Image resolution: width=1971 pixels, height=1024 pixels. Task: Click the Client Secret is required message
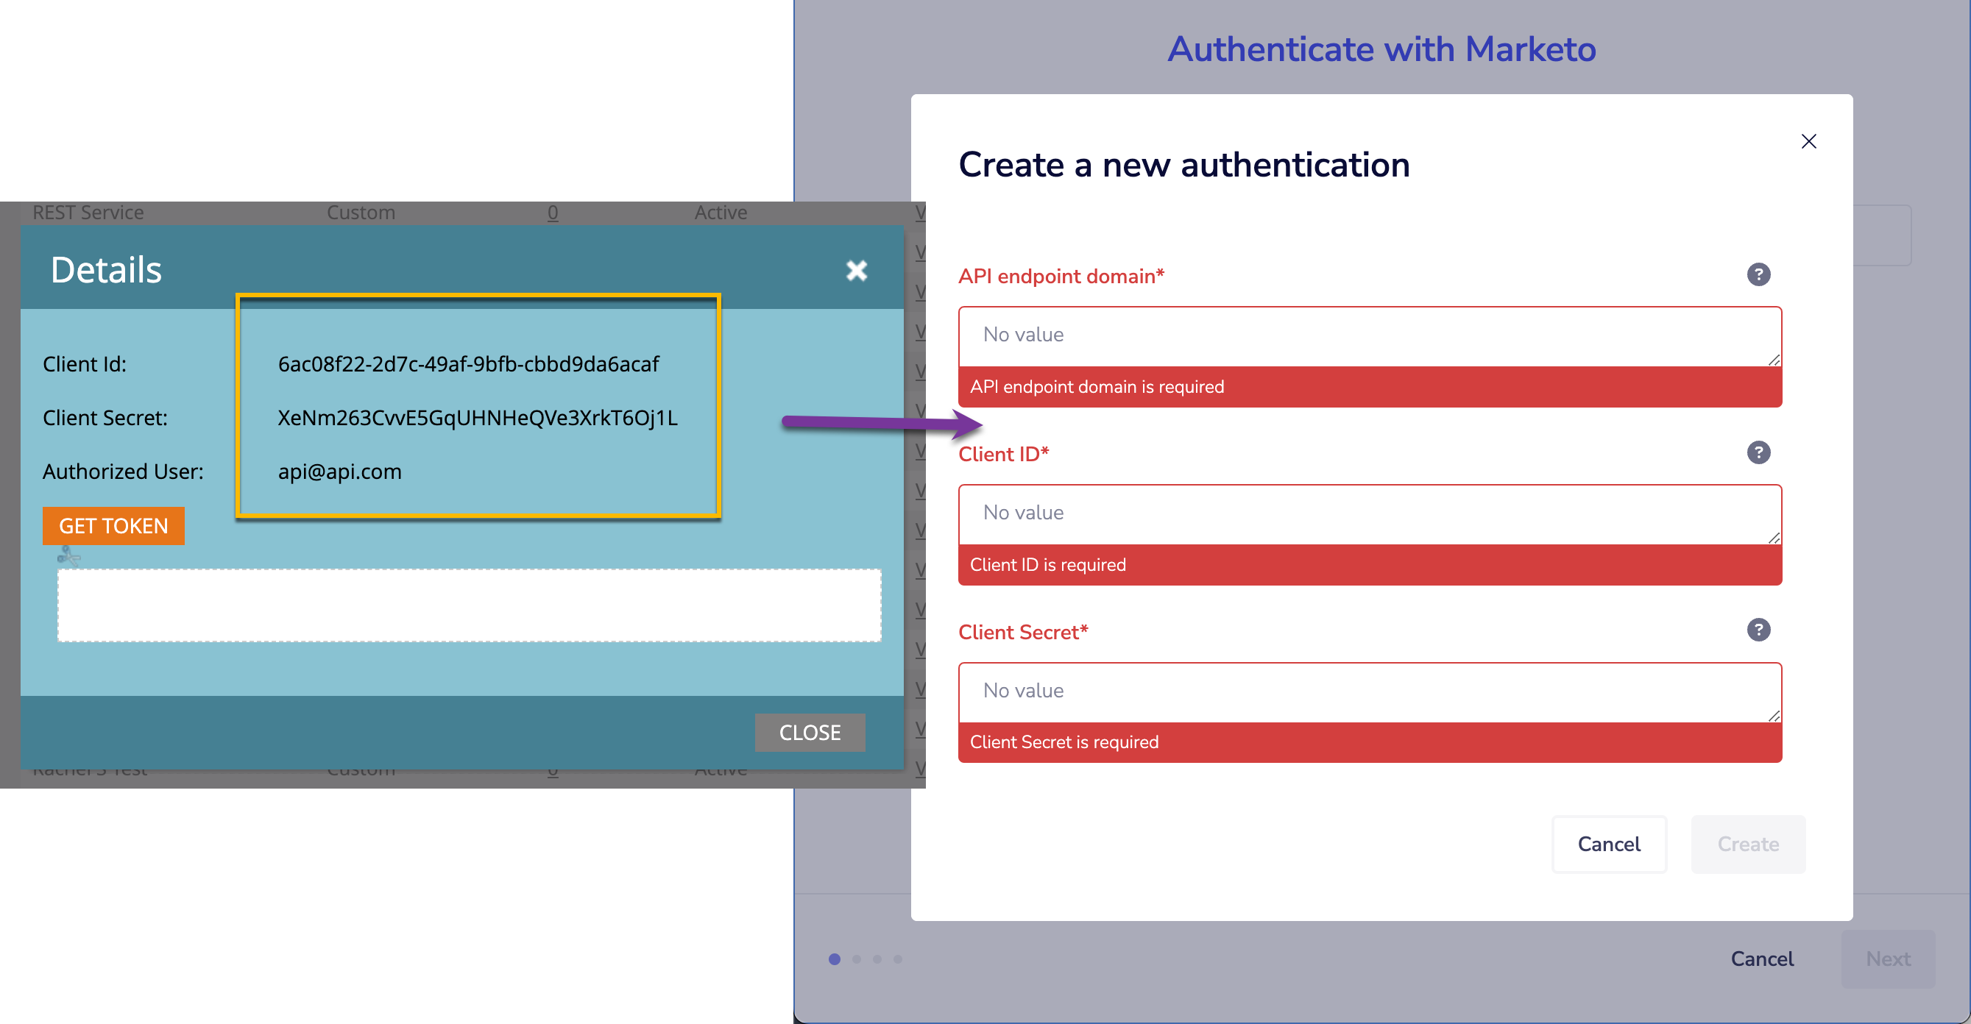[1064, 742]
